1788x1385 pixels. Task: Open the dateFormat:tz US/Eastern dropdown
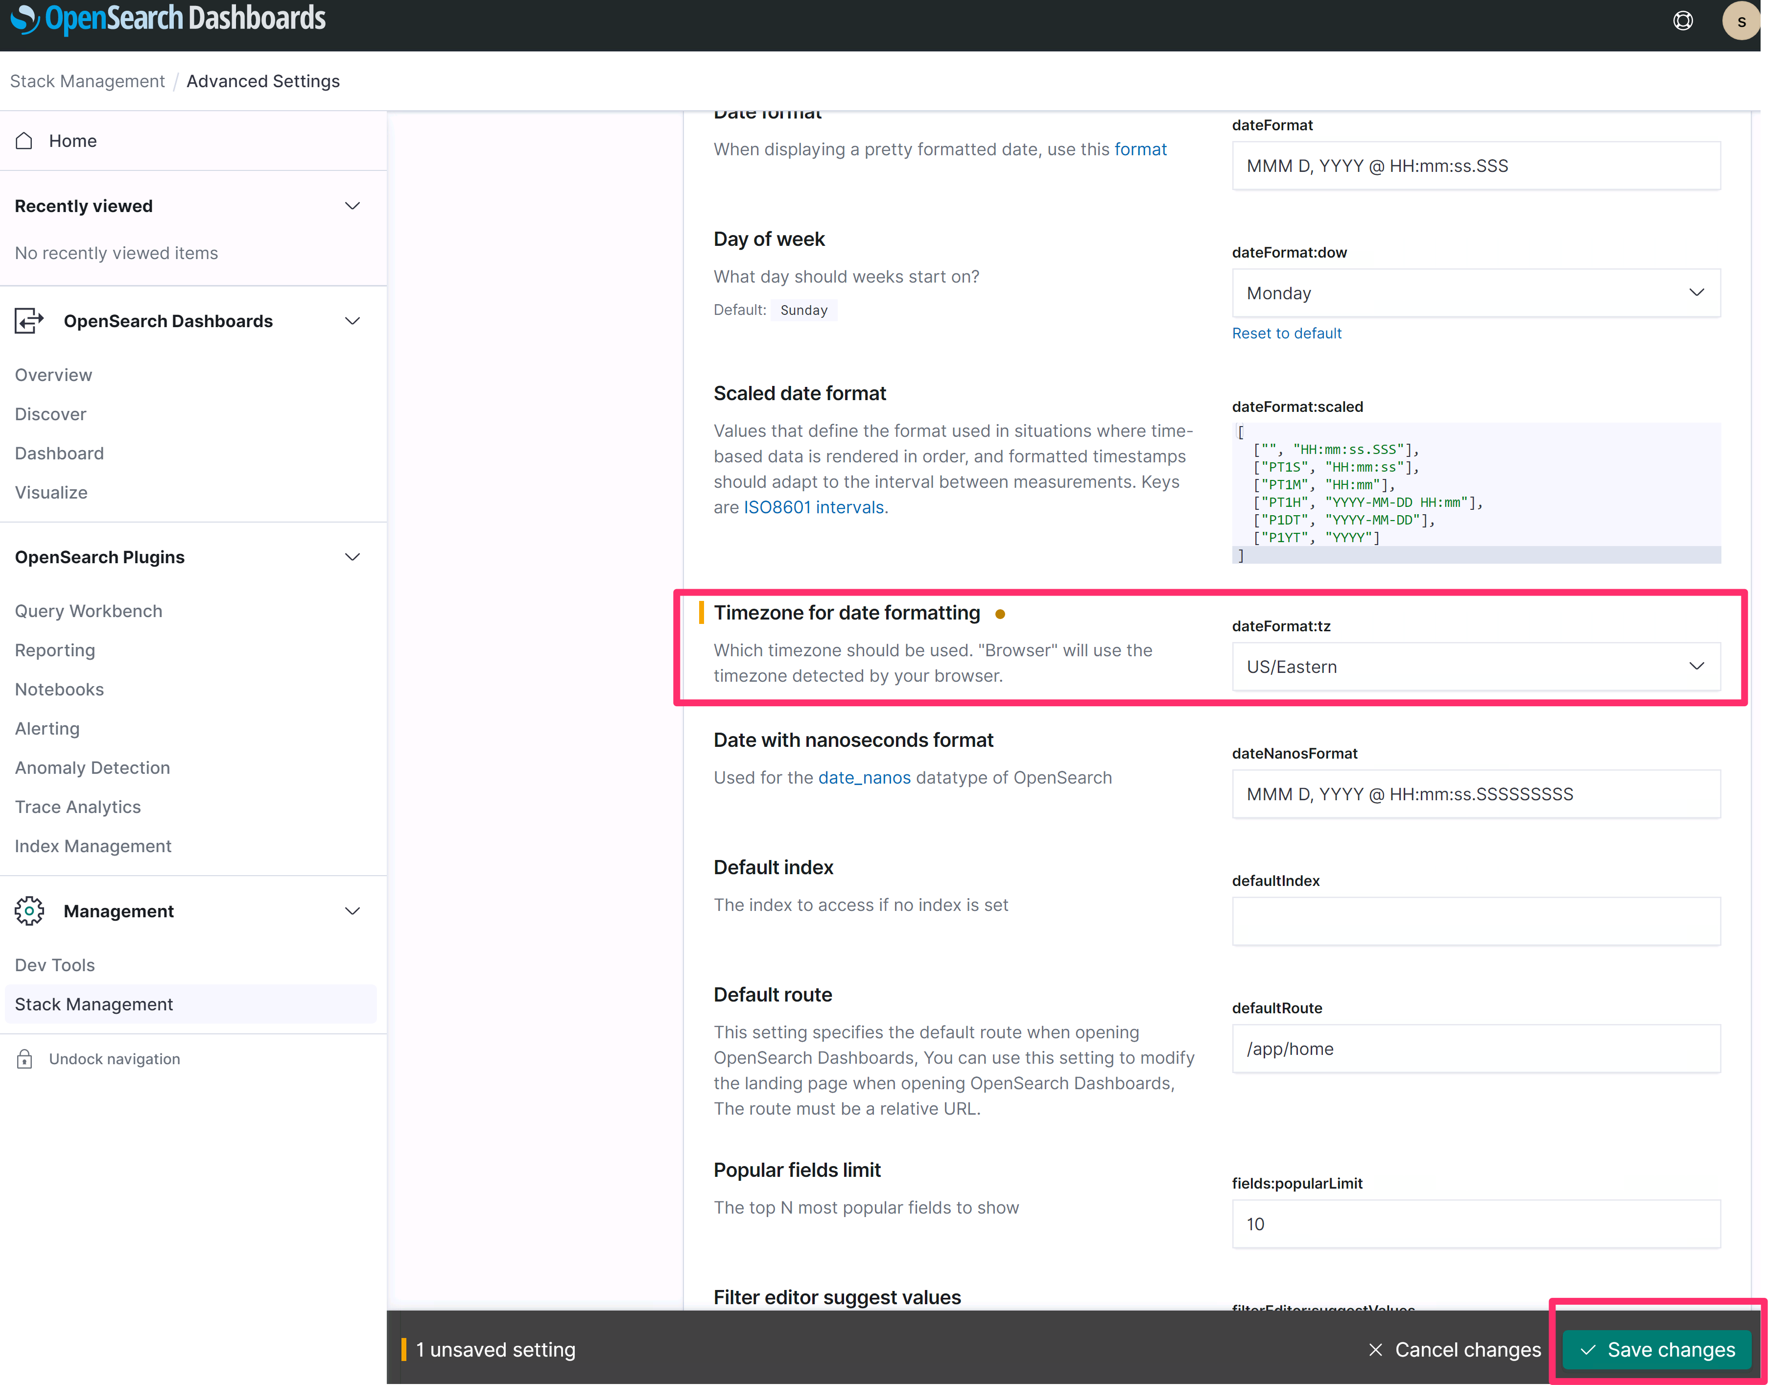[1475, 667]
